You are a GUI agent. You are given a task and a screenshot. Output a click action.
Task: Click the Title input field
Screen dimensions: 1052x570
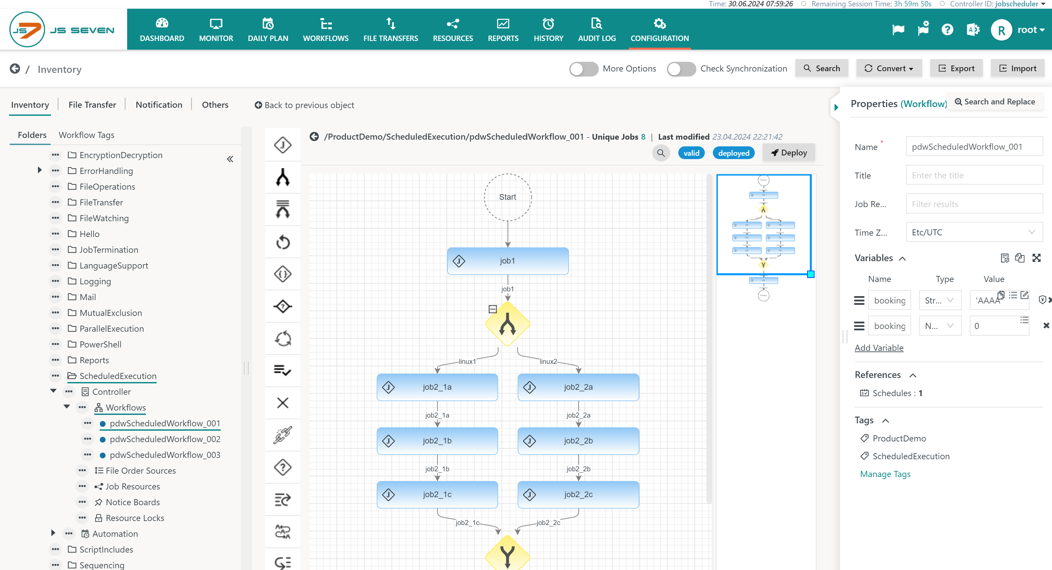tap(974, 175)
